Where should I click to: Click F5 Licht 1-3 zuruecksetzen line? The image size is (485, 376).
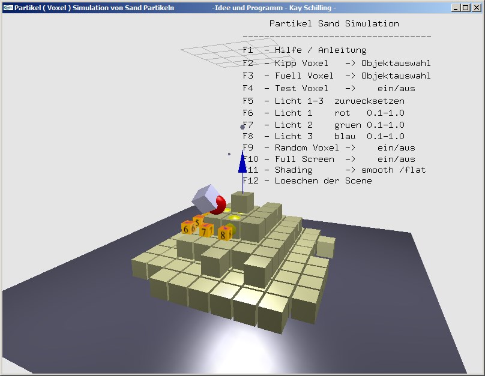324,101
